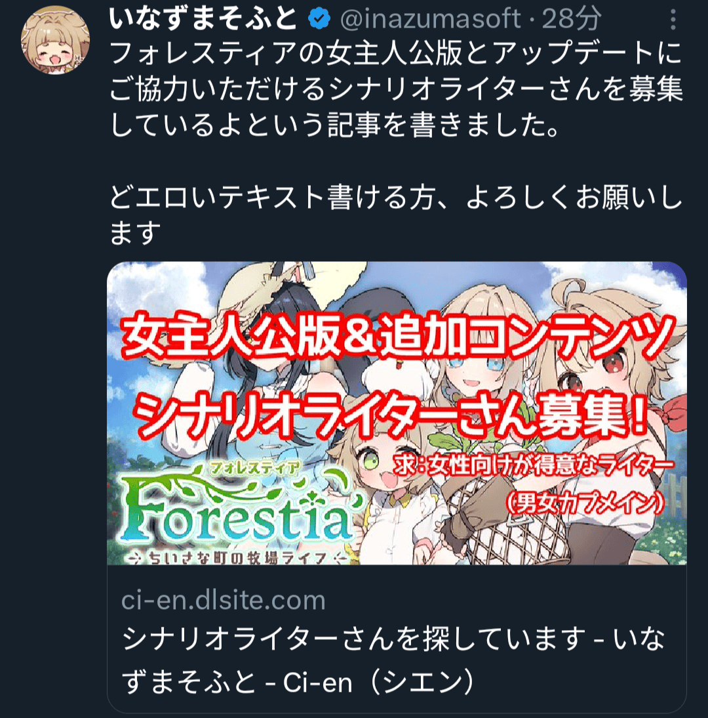Open the three-dot more options menu

pyautogui.click(x=673, y=20)
